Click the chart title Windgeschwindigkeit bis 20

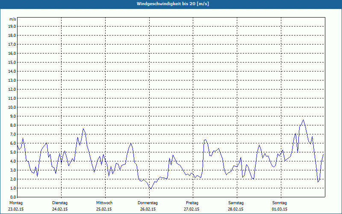click(173, 4)
